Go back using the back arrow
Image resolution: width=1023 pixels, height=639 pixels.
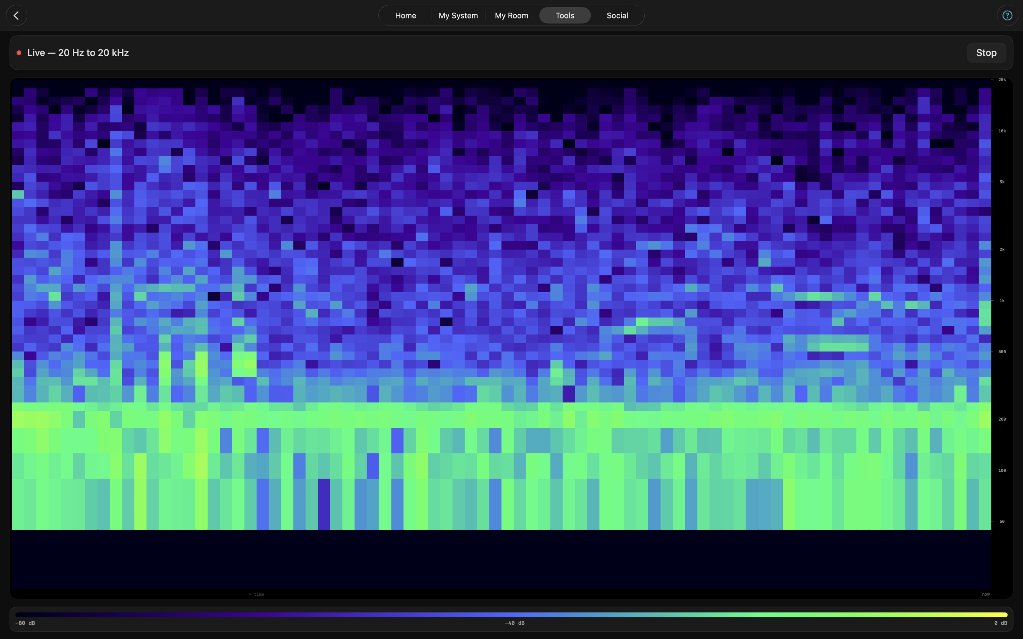click(x=16, y=16)
